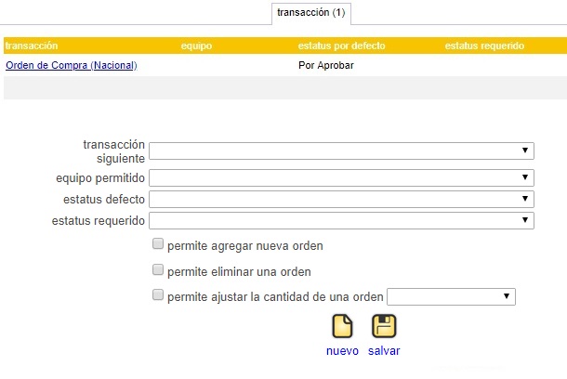Click the Por Aprobar status cell
The width and height of the screenshot is (567, 379).
(326, 65)
